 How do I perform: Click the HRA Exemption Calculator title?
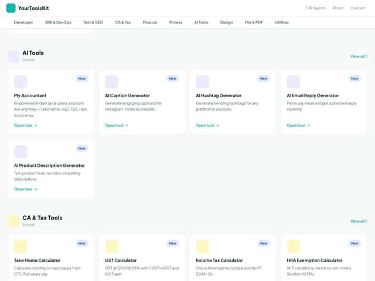(315, 261)
